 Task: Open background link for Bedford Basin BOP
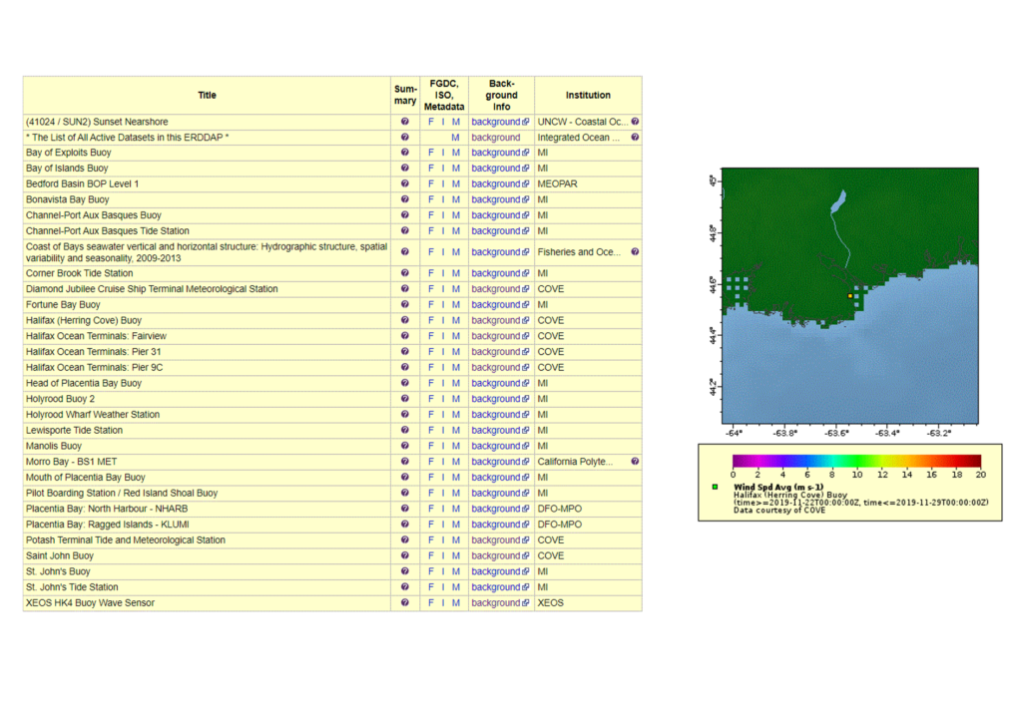500,183
